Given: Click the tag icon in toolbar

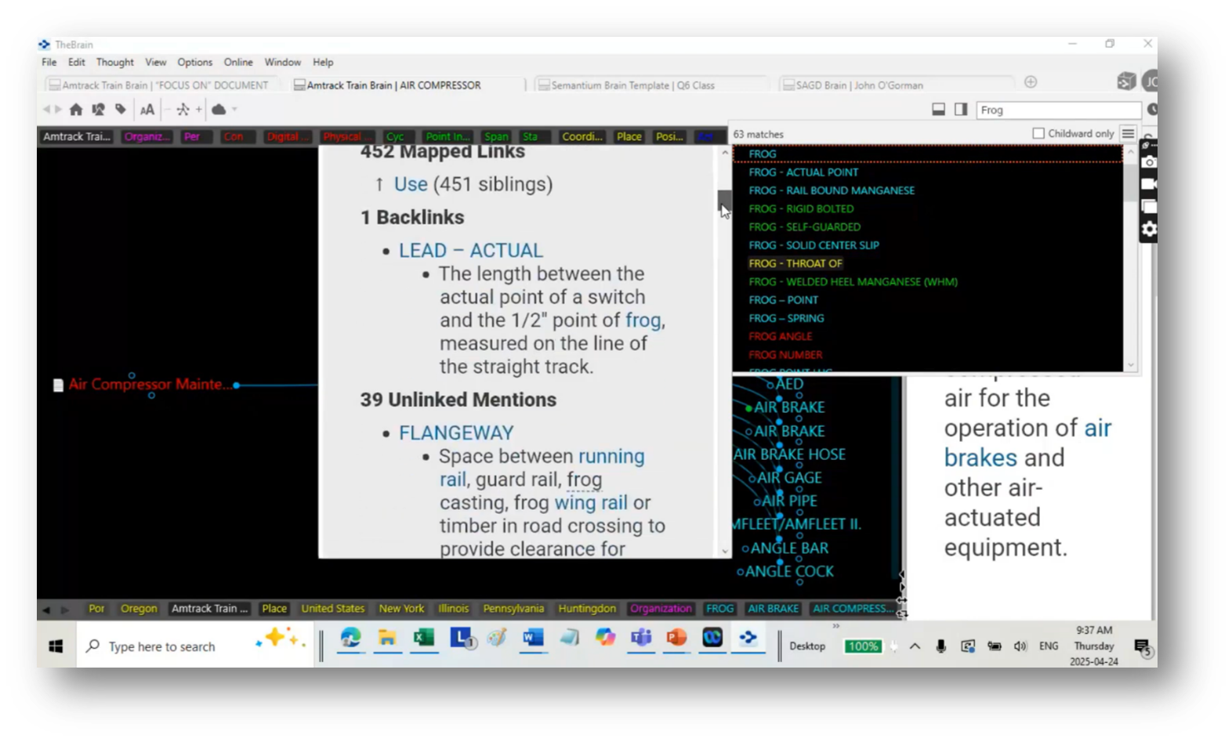Looking at the screenshot, I should 121,110.
